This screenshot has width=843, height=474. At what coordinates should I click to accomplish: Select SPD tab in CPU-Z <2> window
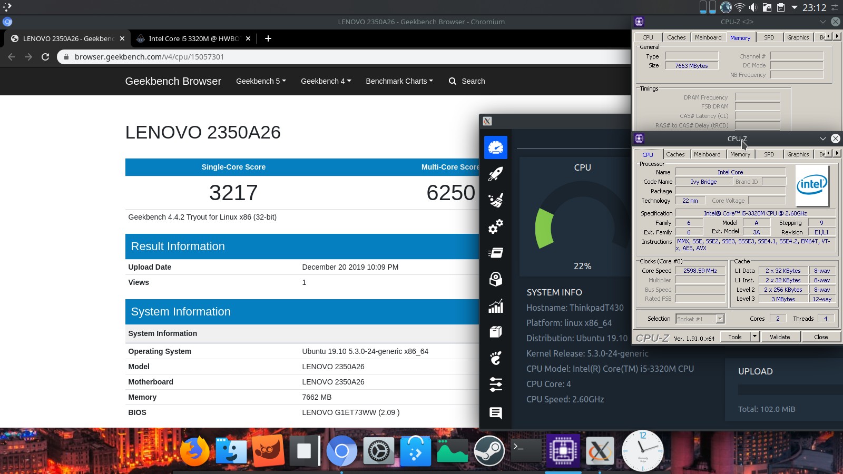coord(769,37)
